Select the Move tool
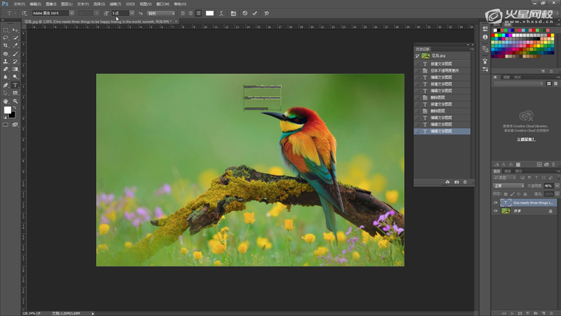Screen dimensions: 561x316 click(15, 30)
